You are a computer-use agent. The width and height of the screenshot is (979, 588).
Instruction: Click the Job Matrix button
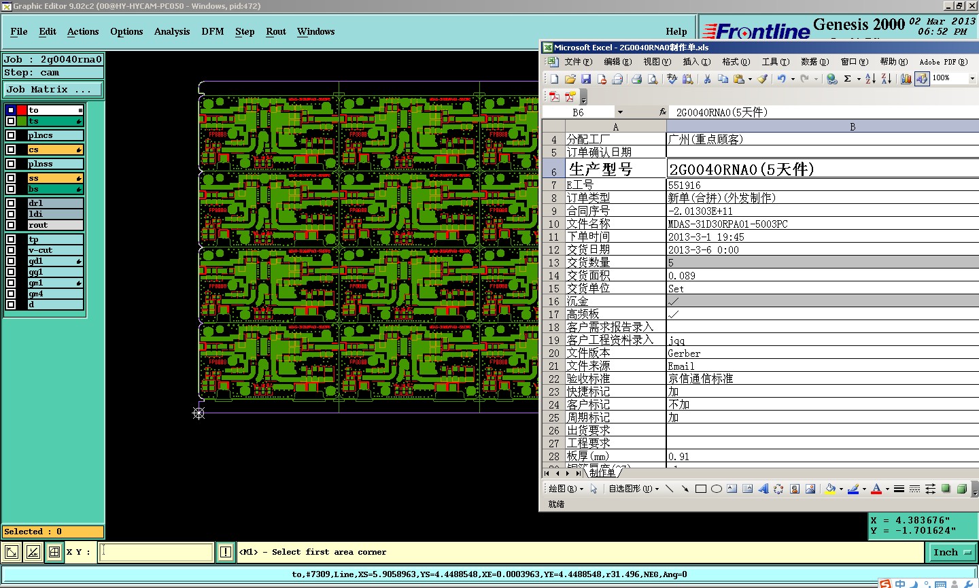click(x=52, y=90)
